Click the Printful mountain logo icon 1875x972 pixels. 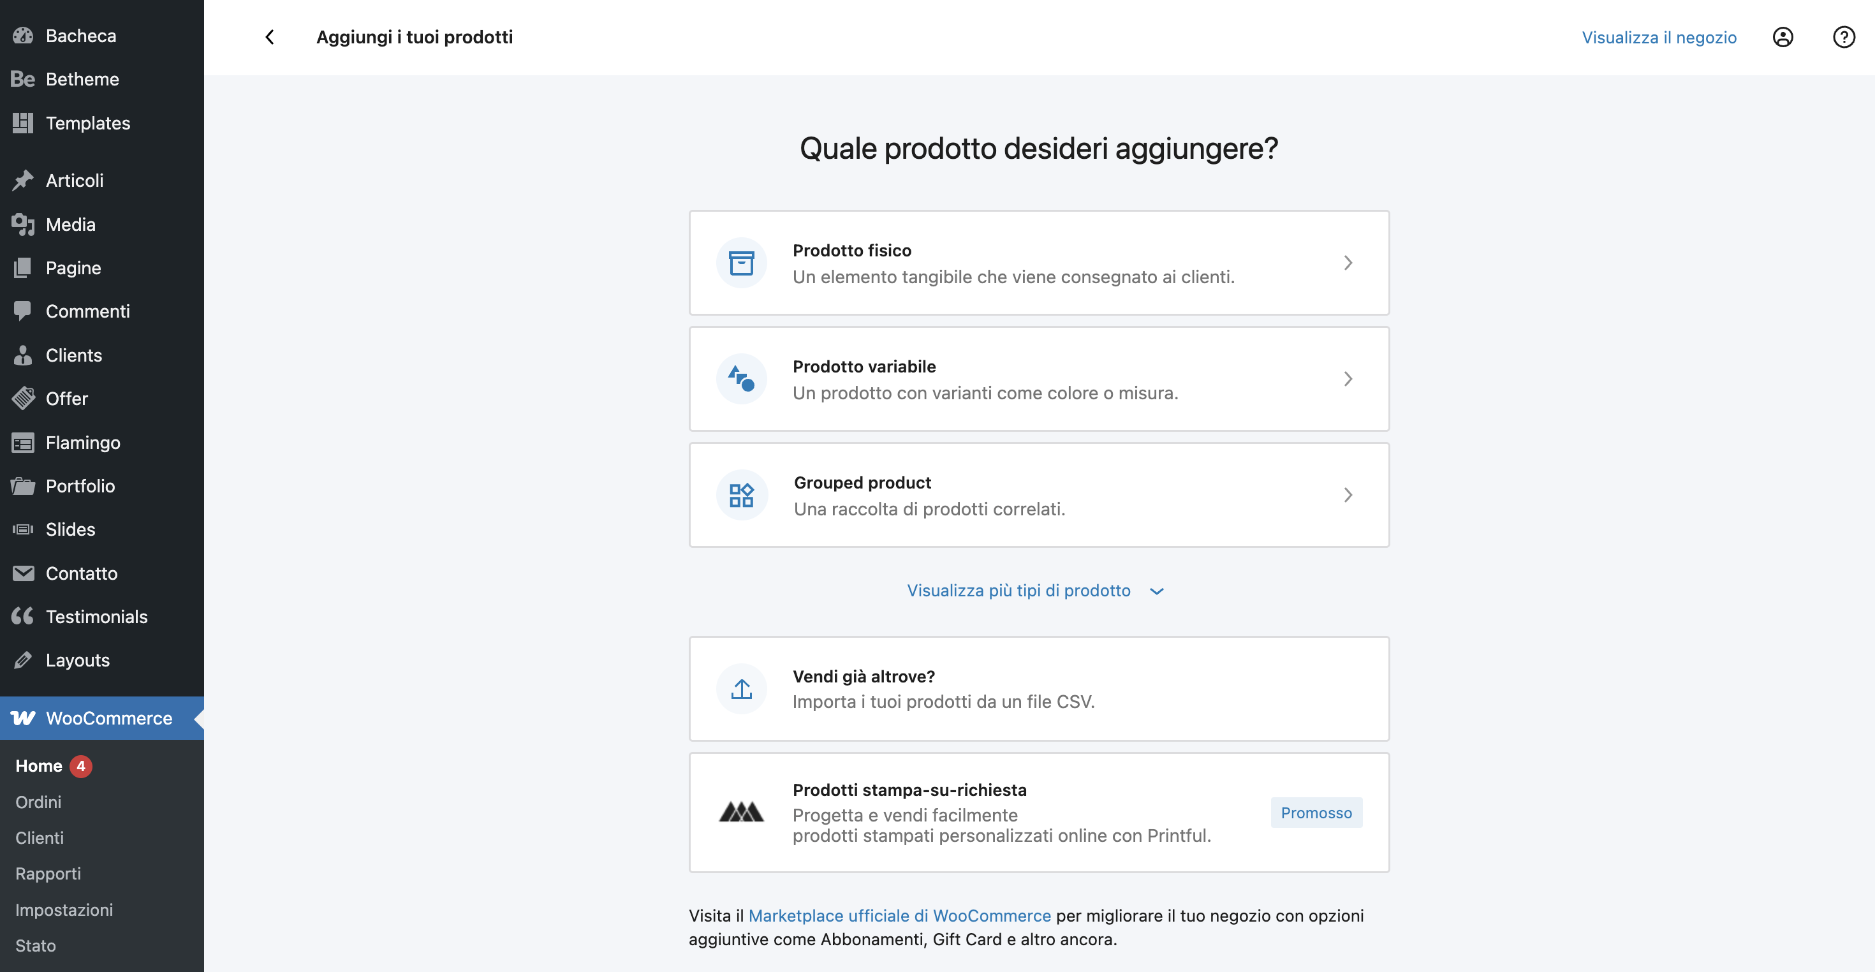coord(741,812)
